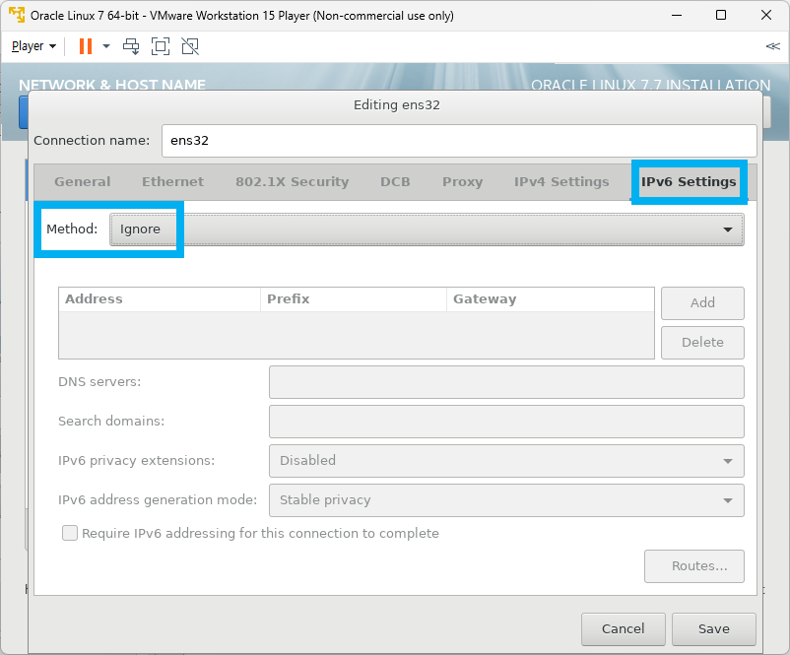
Task: Click the DNS servers input field
Action: [506, 382]
